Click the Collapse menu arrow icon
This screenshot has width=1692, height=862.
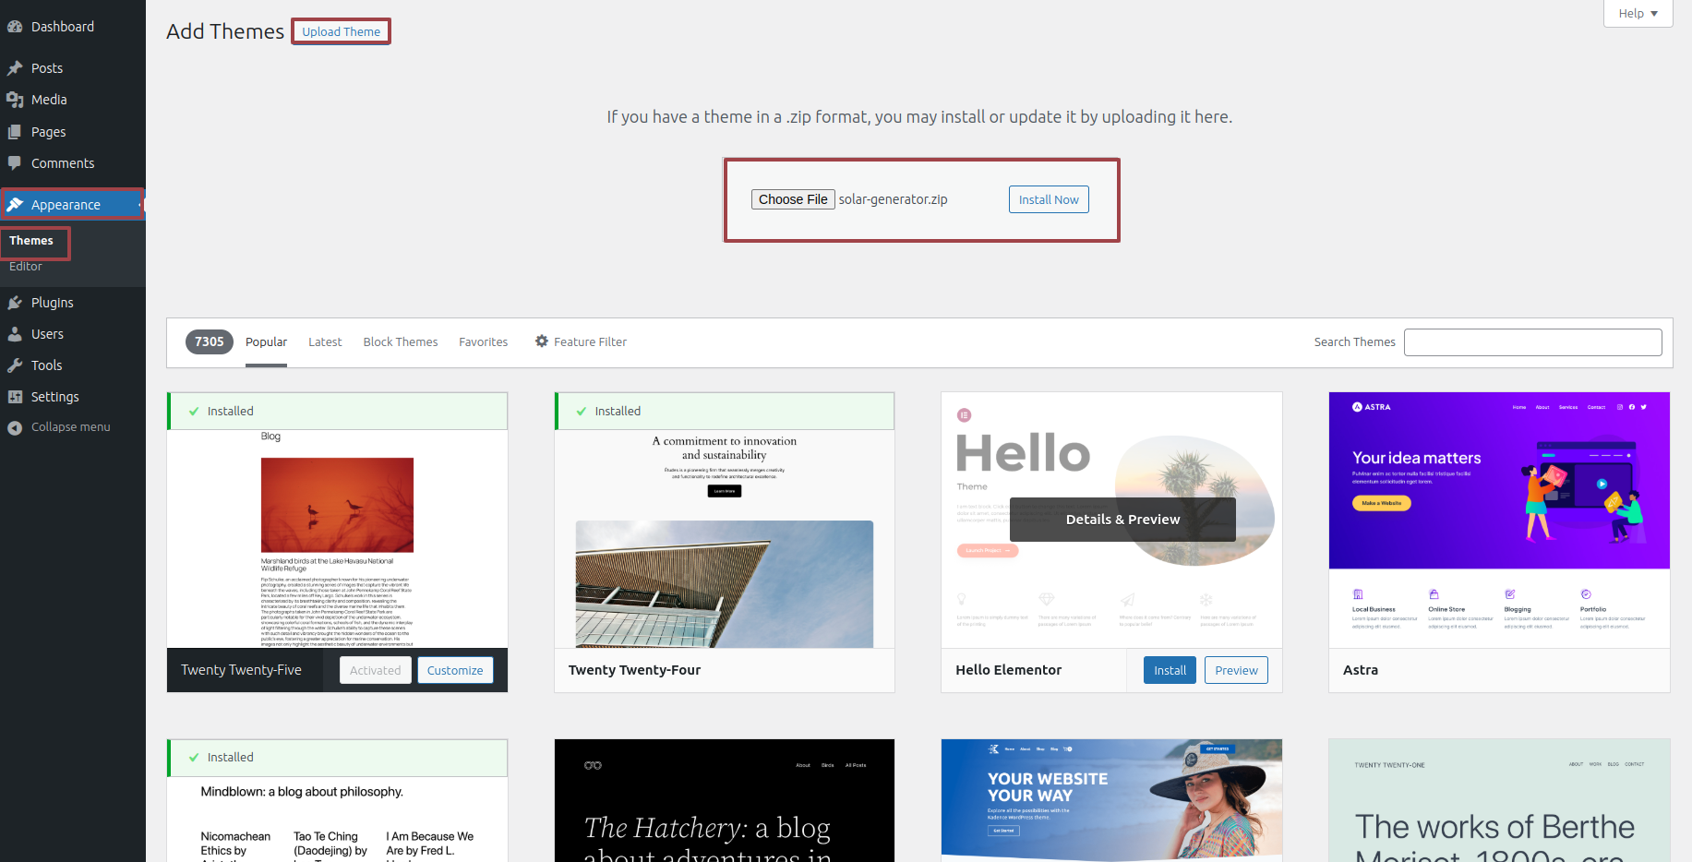pyautogui.click(x=15, y=427)
